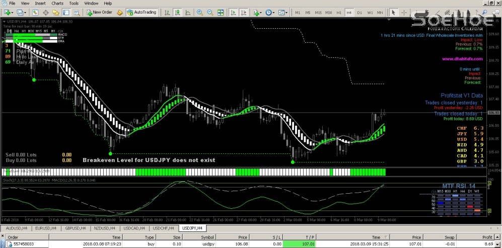502x248 pixels.
Task: Switch chart to candlesticks view
Action: (x=177, y=12)
